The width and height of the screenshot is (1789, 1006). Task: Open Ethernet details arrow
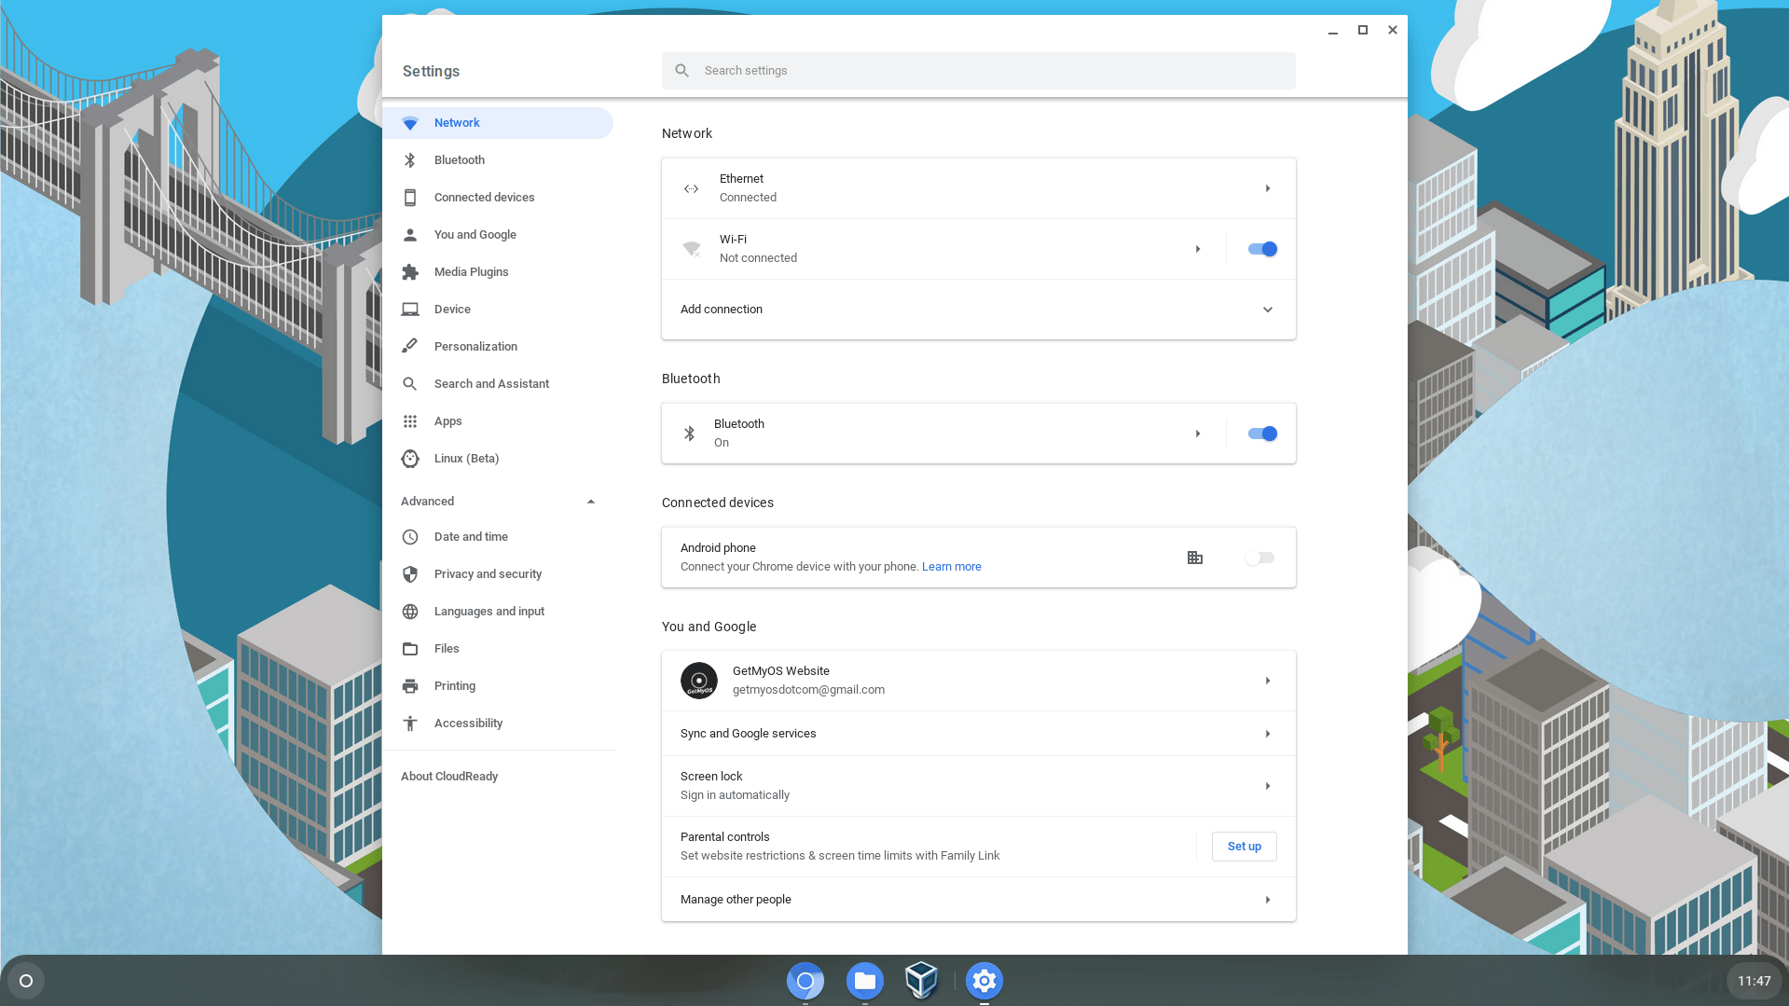pos(1268,188)
